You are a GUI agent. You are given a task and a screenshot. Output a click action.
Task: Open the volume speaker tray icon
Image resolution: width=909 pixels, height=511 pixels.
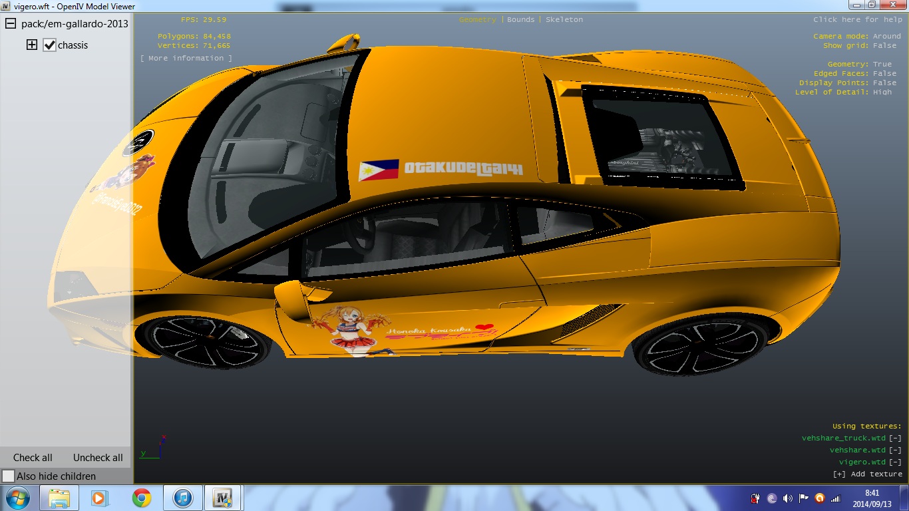(x=788, y=498)
